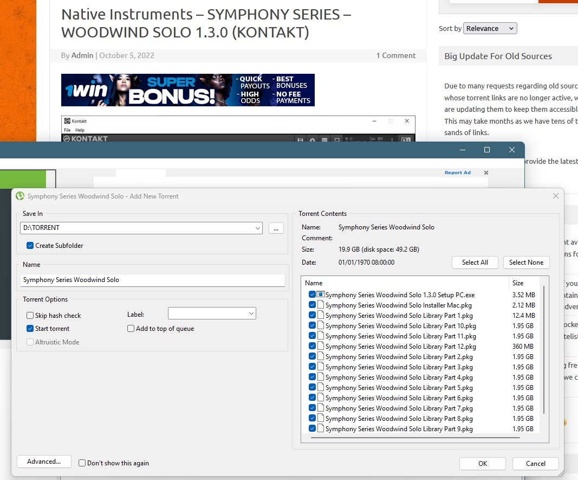Enable Skip hash check
This screenshot has width=578, height=480.
point(30,316)
